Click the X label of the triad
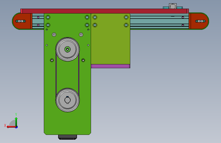Screen dimensions: 221x143 coord(5,125)
